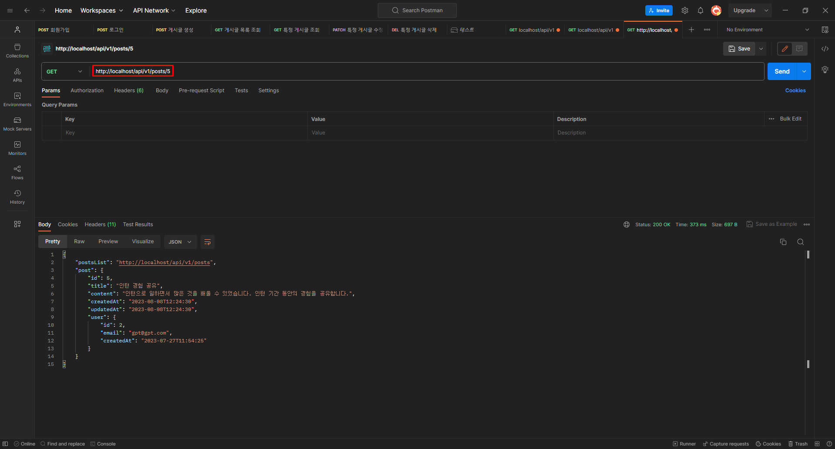Open the Postbot lightbulb assistant

coord(825,70)
